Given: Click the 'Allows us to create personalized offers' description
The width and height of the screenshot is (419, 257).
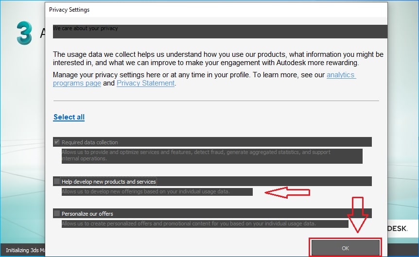Looking at the screenshot, I should click(189, 223).
